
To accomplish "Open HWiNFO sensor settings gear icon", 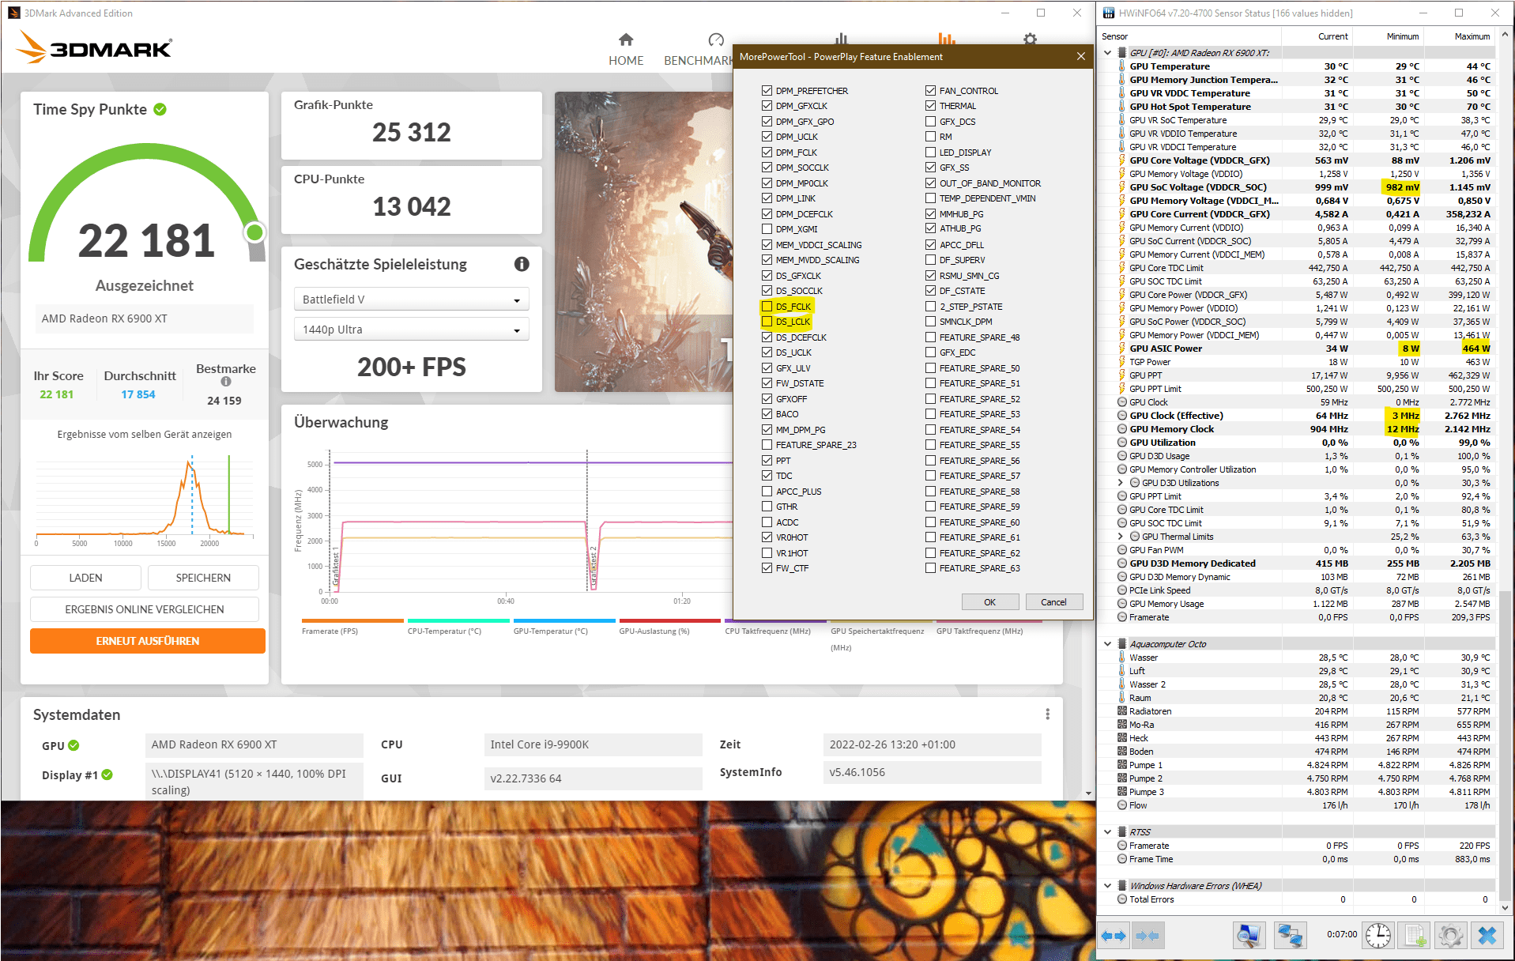I will pos(1450,936).
